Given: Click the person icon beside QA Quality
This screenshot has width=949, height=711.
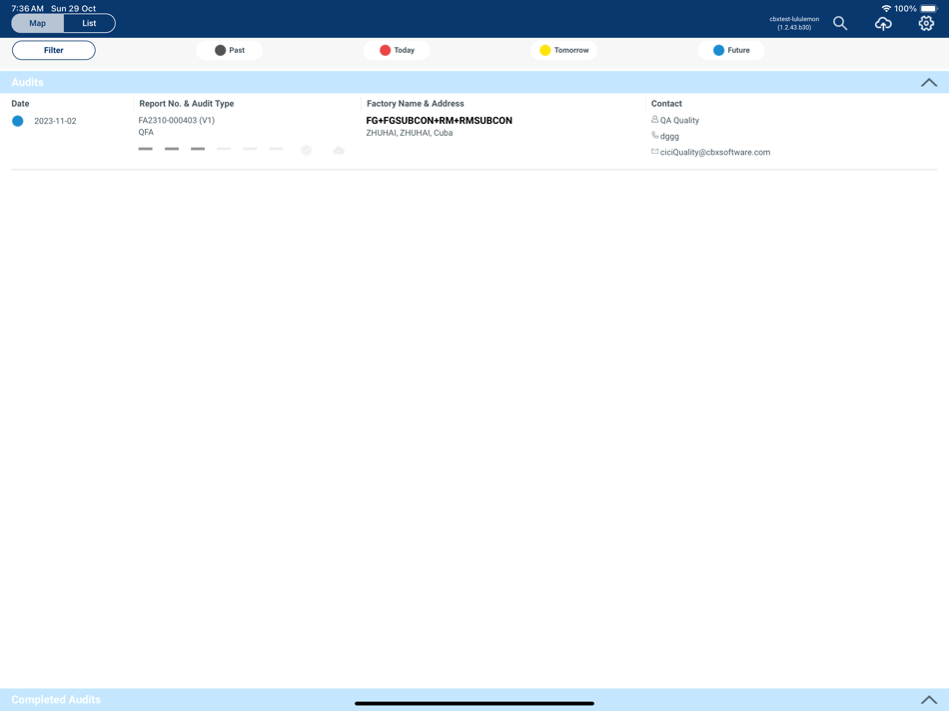Looking at the screenshot, I should pyautogui.click(x=653, y=120).
